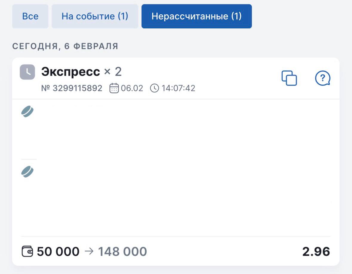The image size is (352, 274).
Task: Click the wallet icon beside the stake
Action: click(x=27, y=251)
